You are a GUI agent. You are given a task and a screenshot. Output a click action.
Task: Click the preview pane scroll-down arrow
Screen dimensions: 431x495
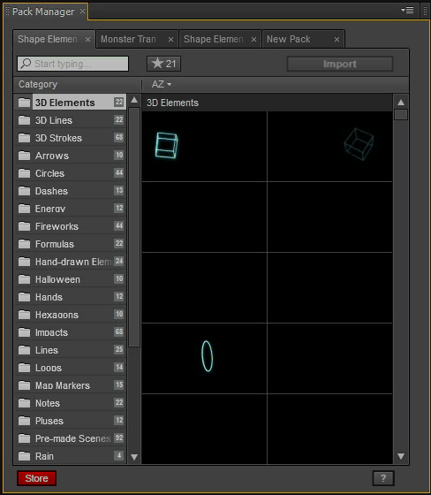click(401, 456)
